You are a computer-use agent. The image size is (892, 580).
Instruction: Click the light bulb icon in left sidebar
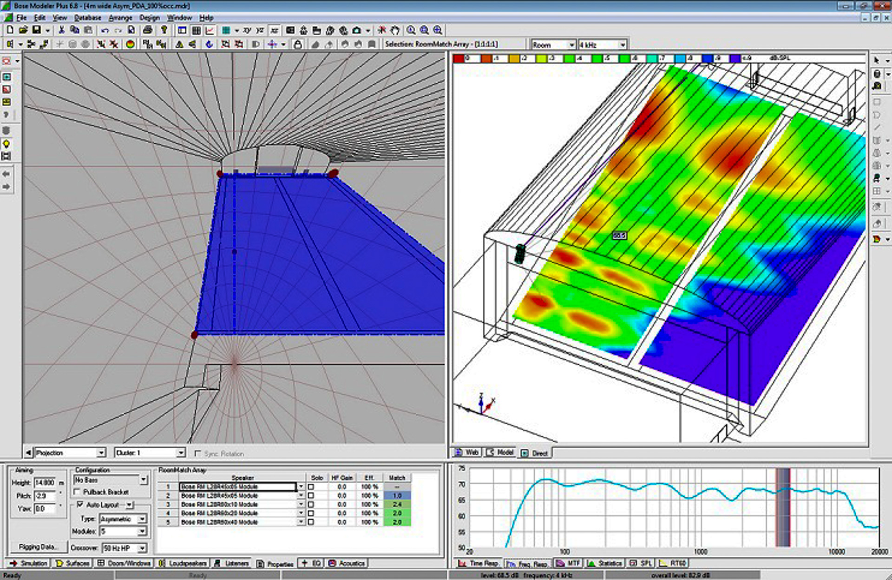click(7, 144)
